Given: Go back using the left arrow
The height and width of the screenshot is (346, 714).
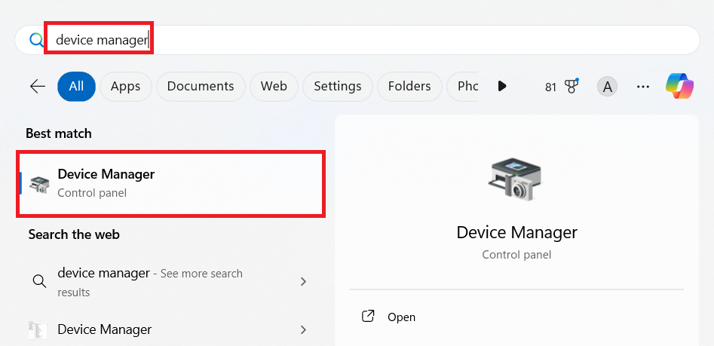Looking at the screenshot, I should point(38,86).
